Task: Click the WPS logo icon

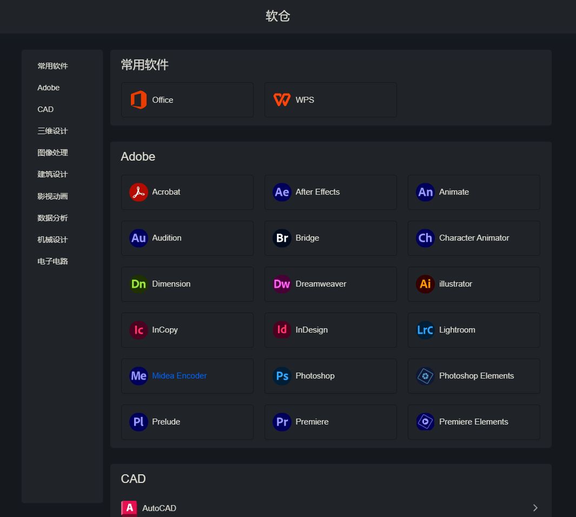Action: point(282,100)
